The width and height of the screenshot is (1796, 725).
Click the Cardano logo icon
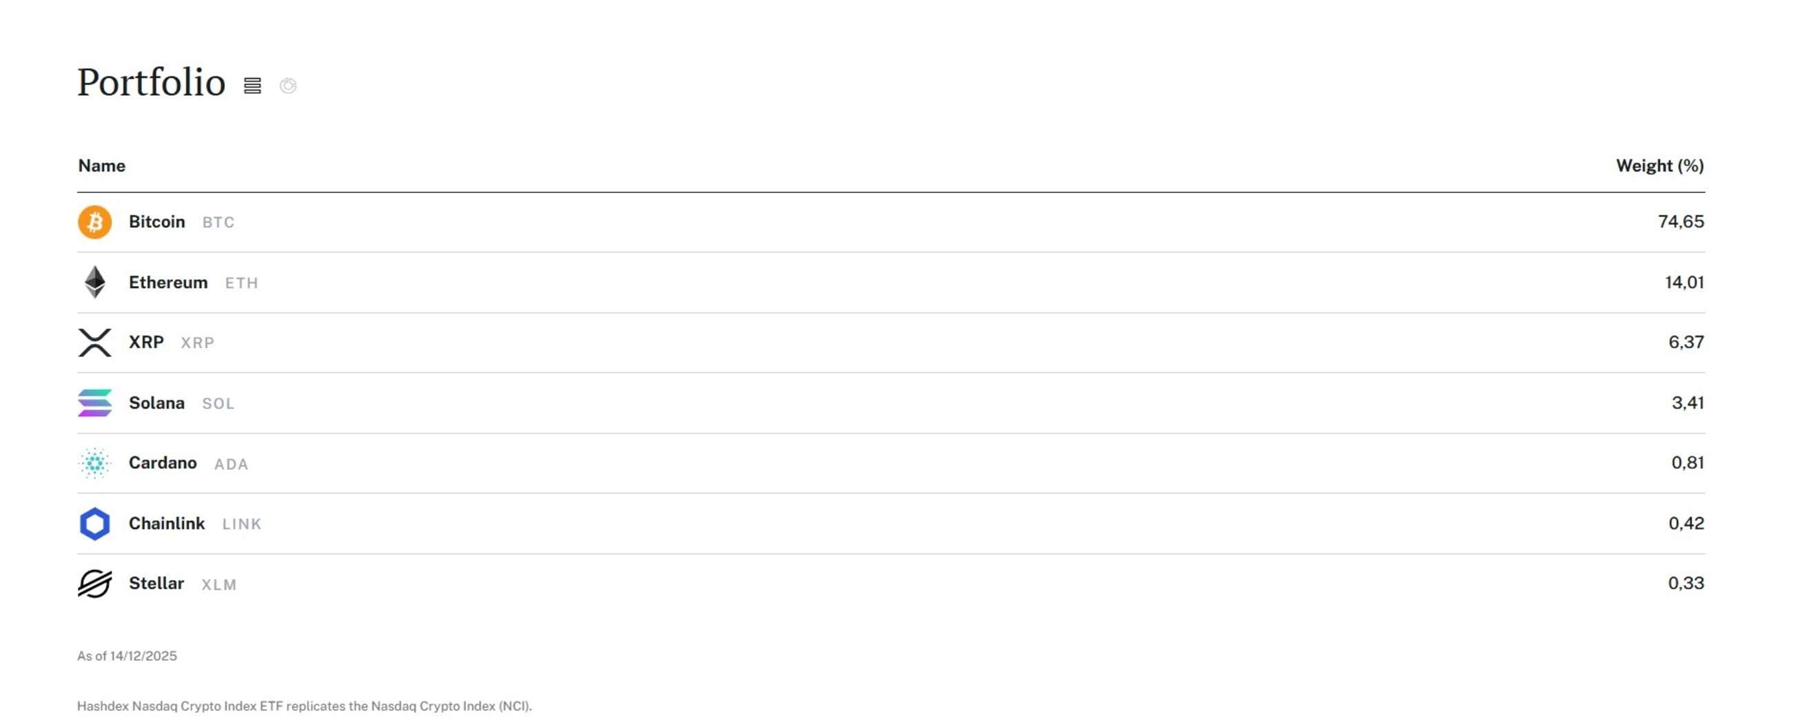[x=96, y=463]
